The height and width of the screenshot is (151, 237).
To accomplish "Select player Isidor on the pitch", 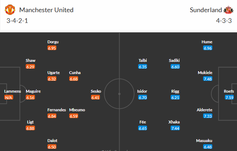I will [142, 91].
